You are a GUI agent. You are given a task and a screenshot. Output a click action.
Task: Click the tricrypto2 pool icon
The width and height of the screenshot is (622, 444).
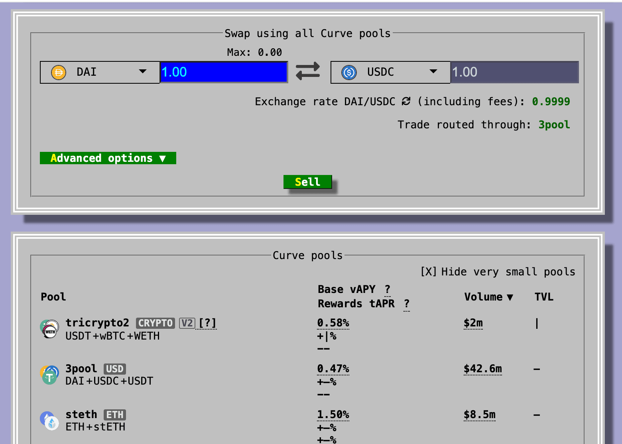(49, 328)
